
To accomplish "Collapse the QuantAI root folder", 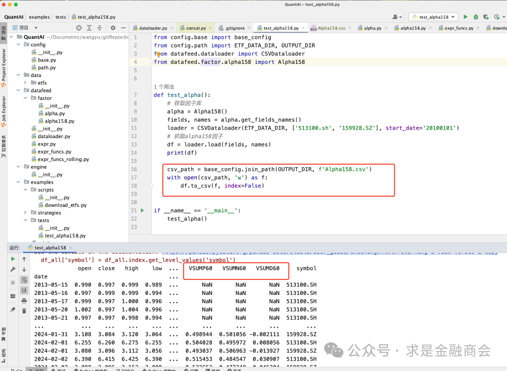I will coord(12,37).
